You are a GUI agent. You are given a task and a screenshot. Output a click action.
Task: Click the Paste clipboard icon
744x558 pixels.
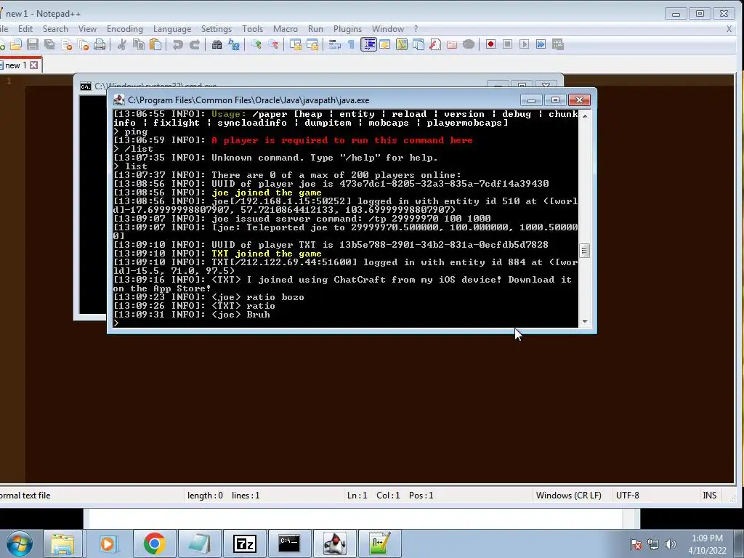tap(155, 44)
